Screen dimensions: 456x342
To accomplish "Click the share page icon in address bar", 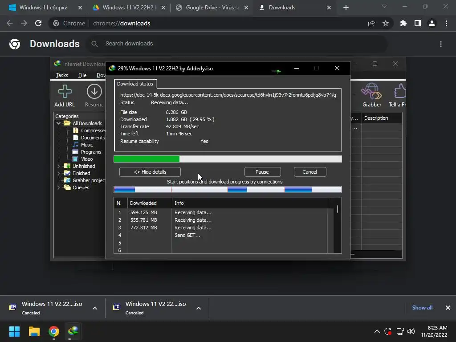I will point(371,24).
